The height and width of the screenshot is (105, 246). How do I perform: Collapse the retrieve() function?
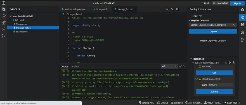click(x=196, y=66)
